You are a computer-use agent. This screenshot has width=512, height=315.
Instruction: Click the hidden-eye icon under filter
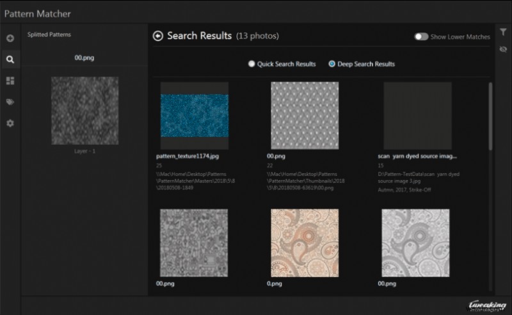pos(503,49)
